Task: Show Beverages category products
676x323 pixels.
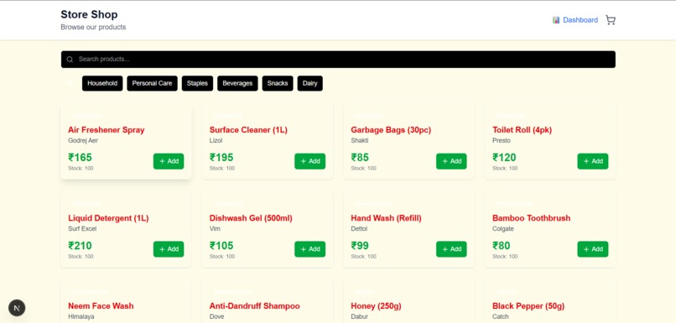Action: click(x=237, y=83)
